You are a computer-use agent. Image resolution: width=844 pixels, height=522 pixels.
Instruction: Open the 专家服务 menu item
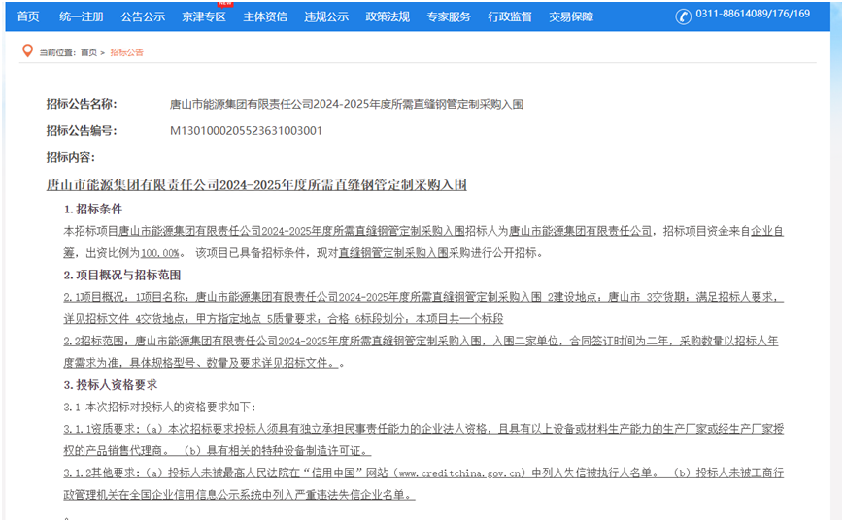coord(449,16)
